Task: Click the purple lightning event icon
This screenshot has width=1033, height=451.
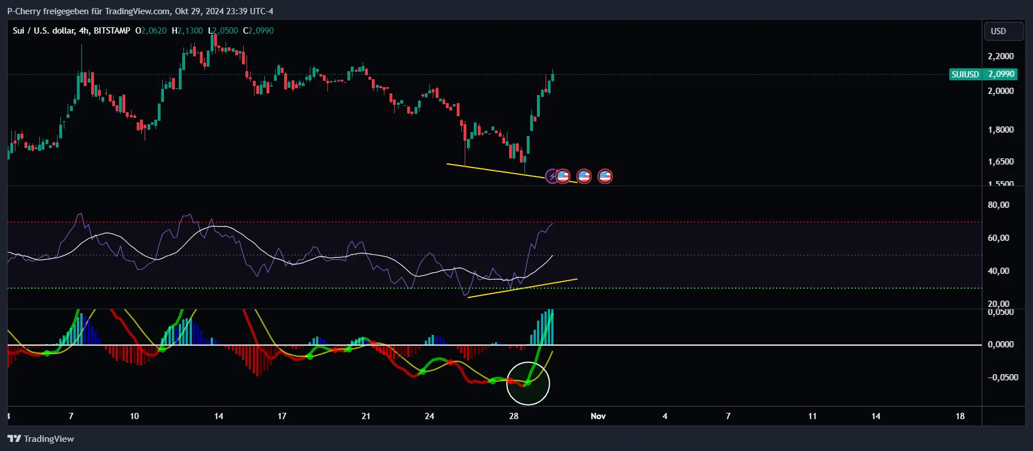Action: [551, 176]
